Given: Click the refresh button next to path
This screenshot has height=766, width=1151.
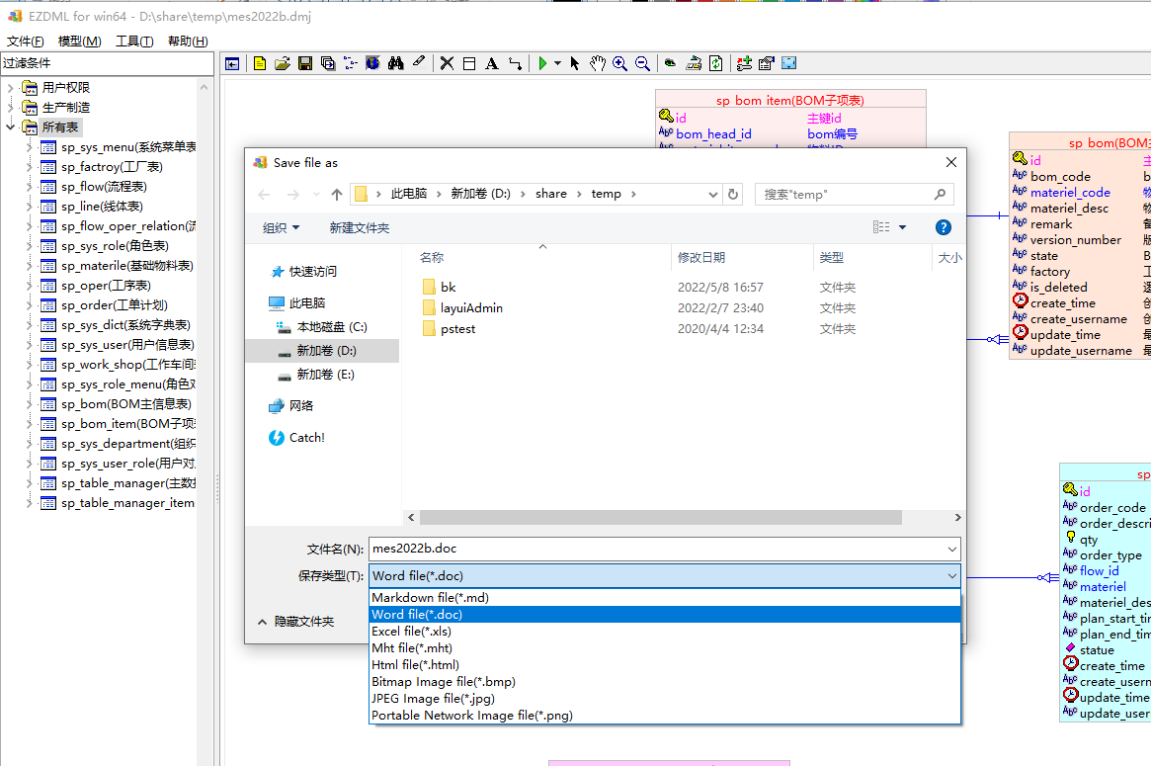Looking at the screenshot, I should (732, 195).
